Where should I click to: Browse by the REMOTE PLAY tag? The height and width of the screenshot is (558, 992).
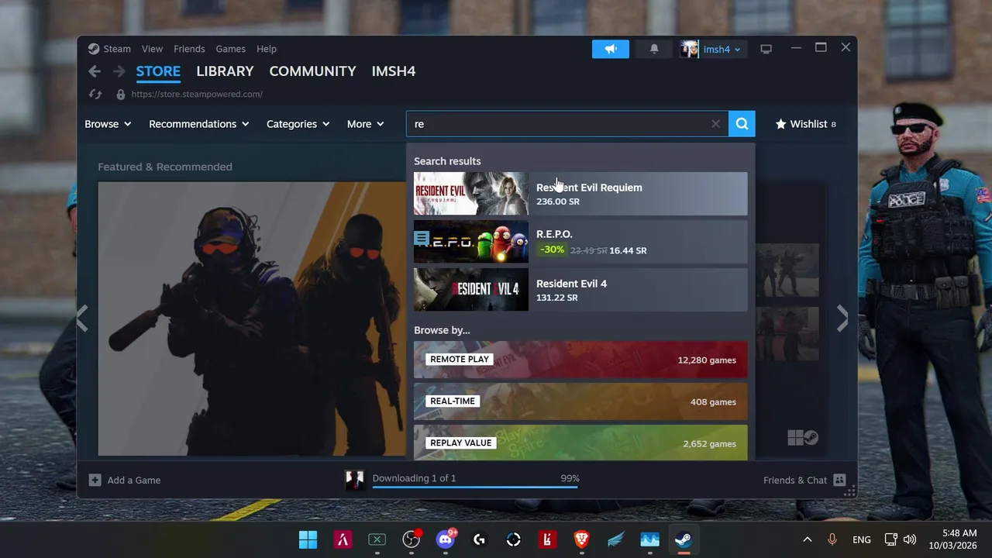[x=580, y=360]
